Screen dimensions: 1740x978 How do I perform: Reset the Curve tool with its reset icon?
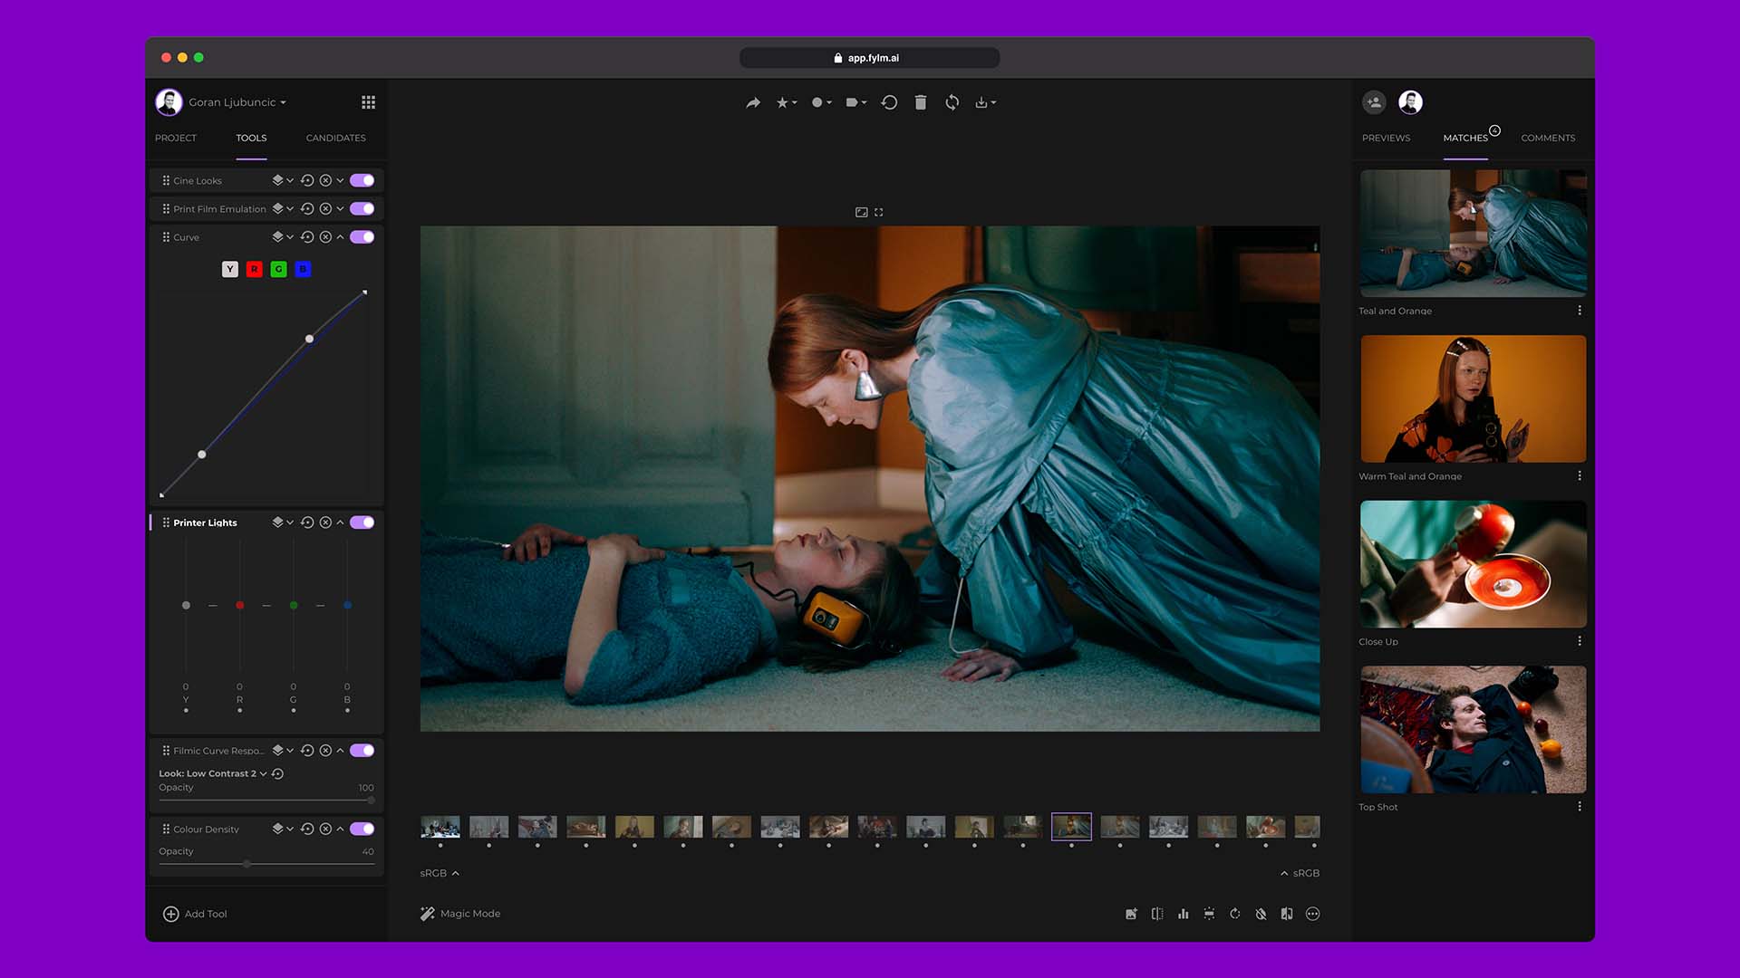tap(307, 237)
